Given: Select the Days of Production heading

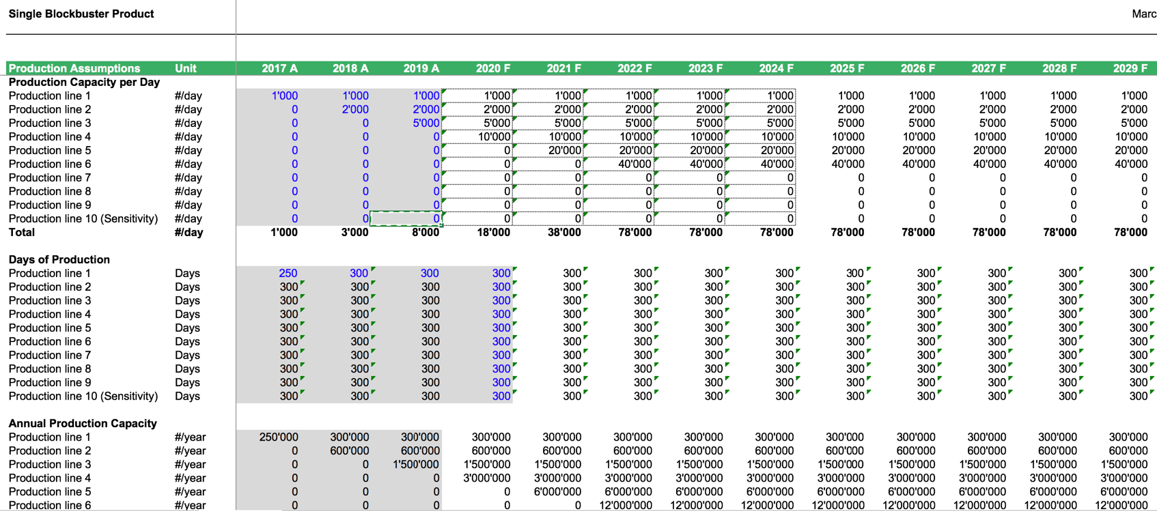Looking at the screenshot, I should click(x=59, y=259).
